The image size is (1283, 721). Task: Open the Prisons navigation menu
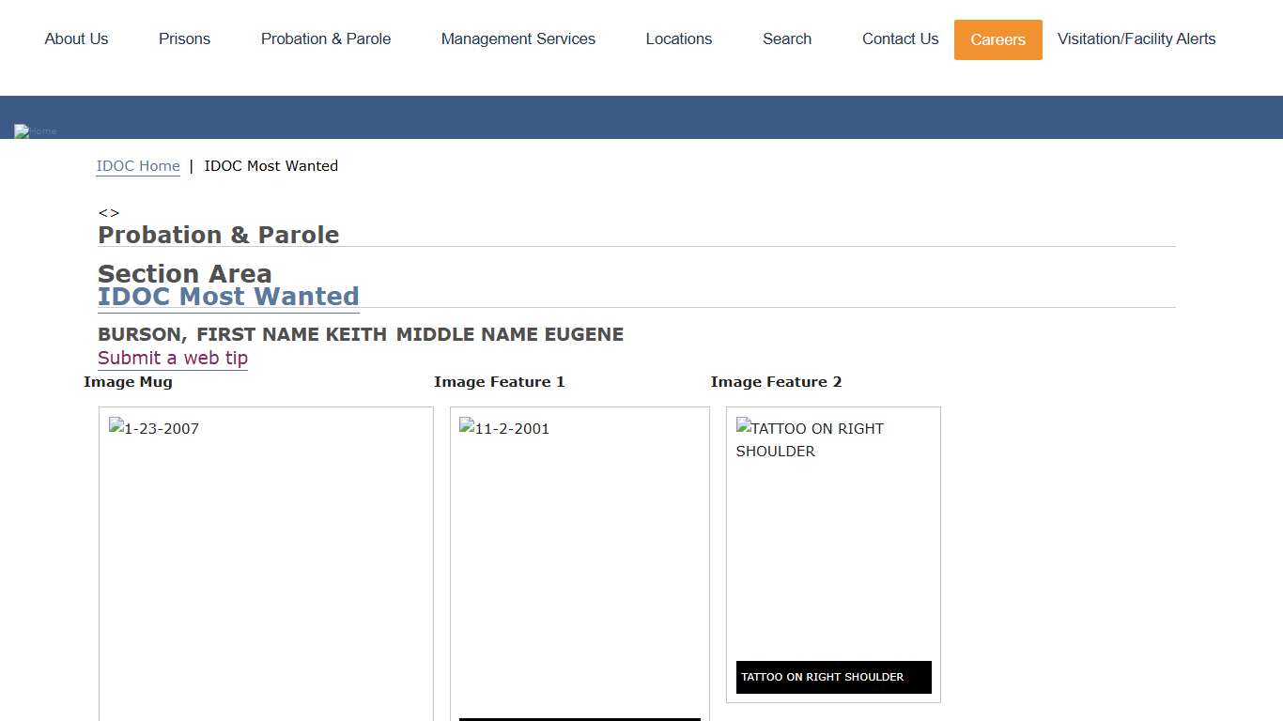point(184,39)
